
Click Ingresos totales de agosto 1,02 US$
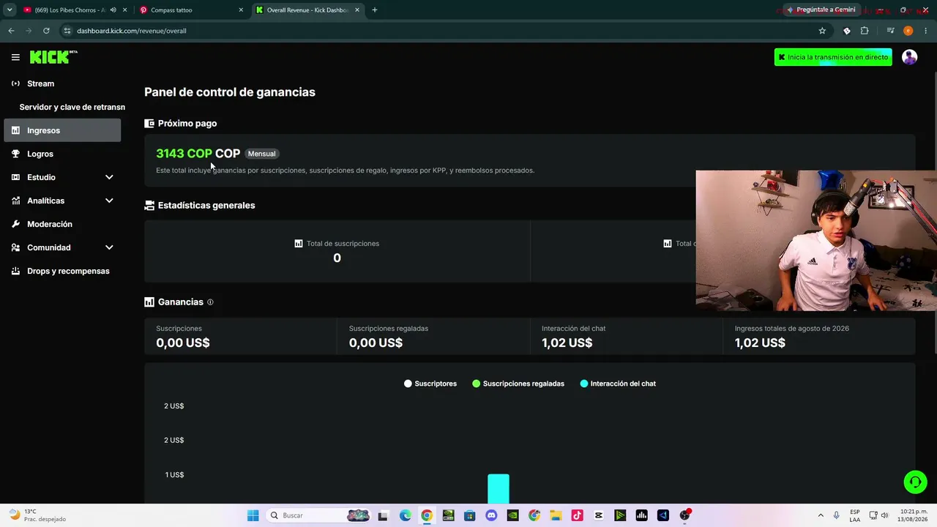760,343
